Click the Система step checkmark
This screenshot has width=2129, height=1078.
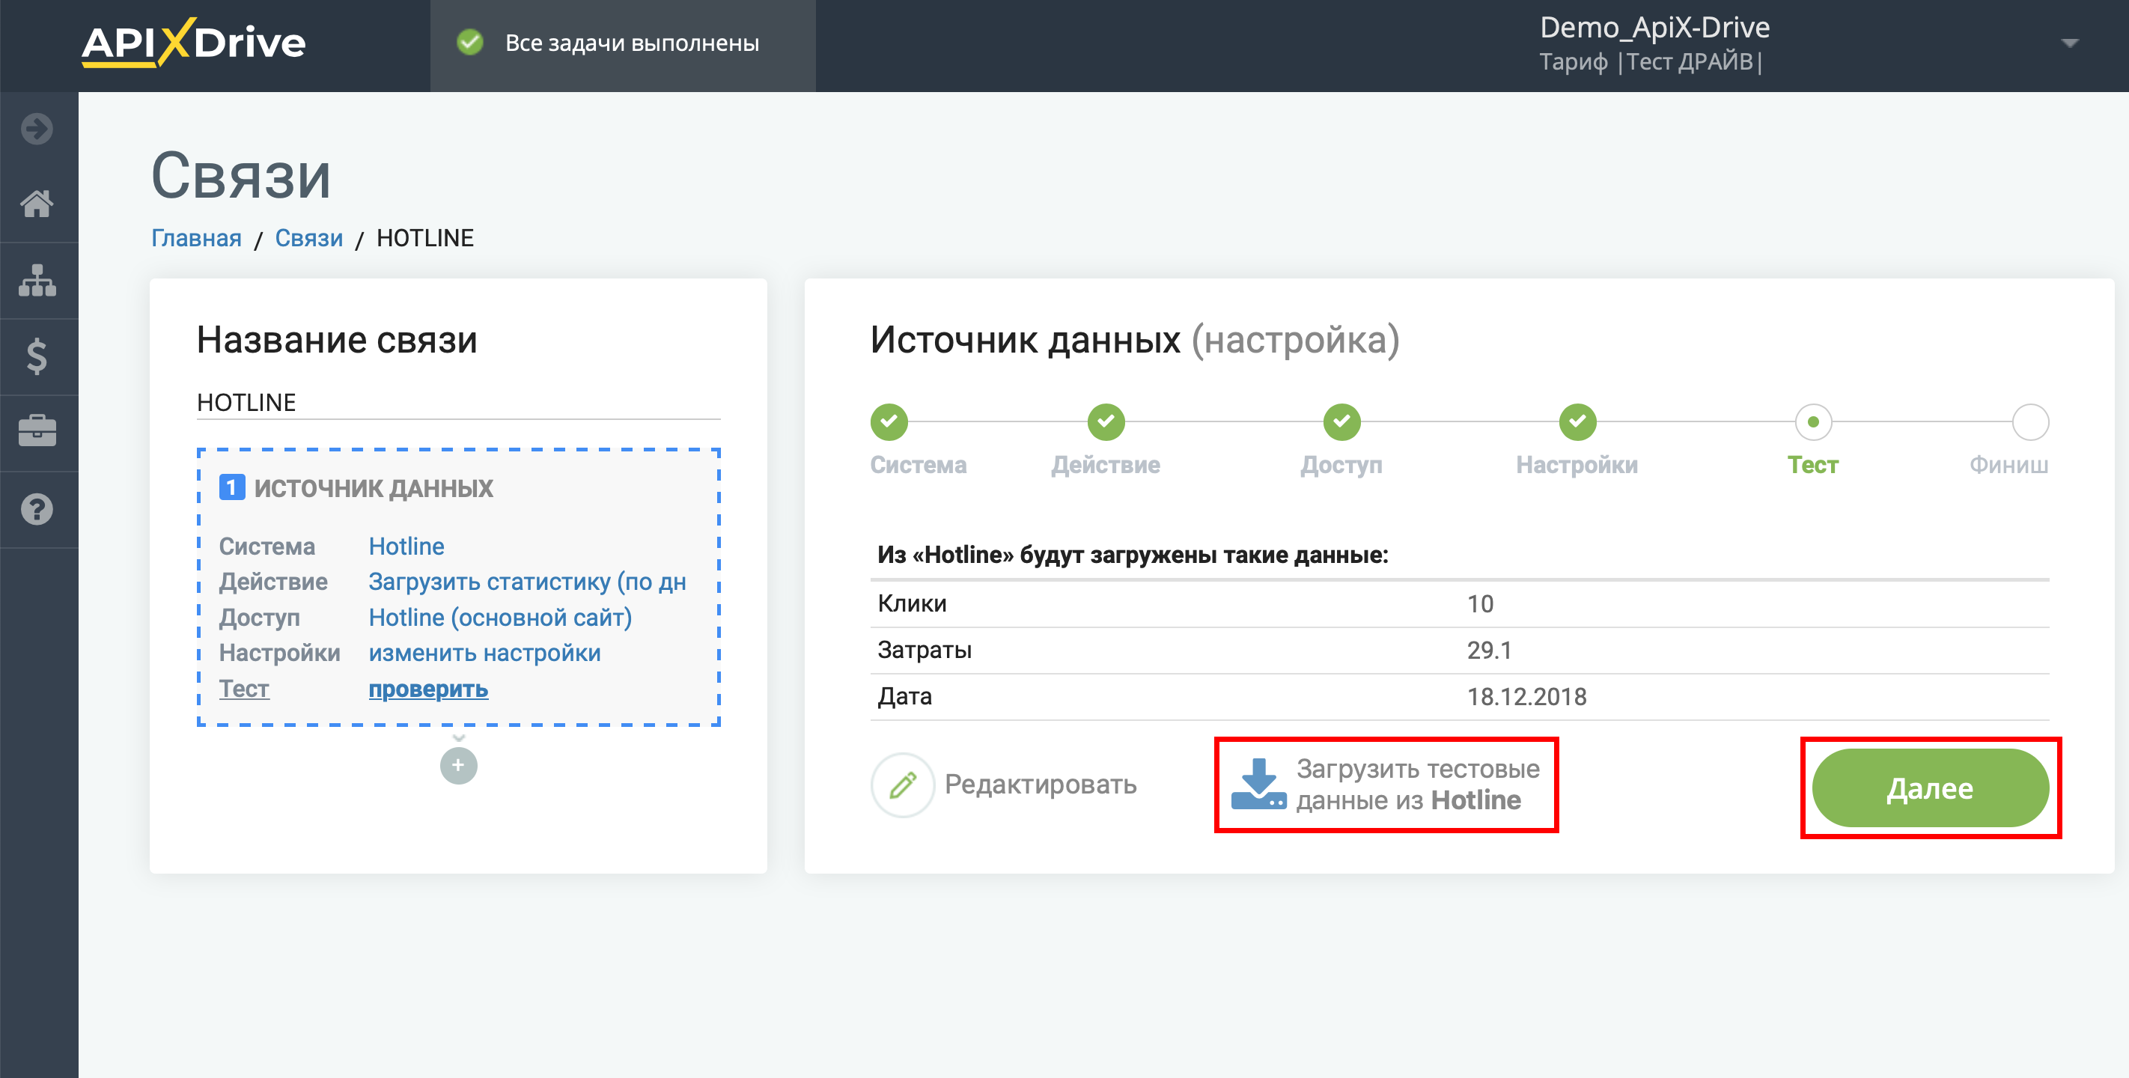click(x=889, y=422)
